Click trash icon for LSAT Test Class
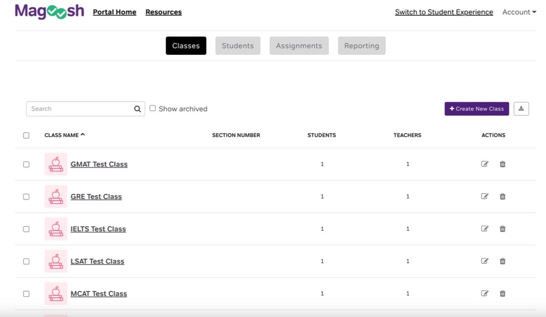The height and width of the screenshot is (317, 546). tap(502, 262)
